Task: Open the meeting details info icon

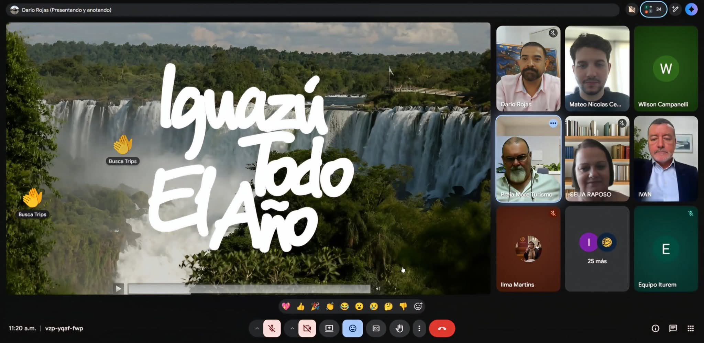Action: 655,329
